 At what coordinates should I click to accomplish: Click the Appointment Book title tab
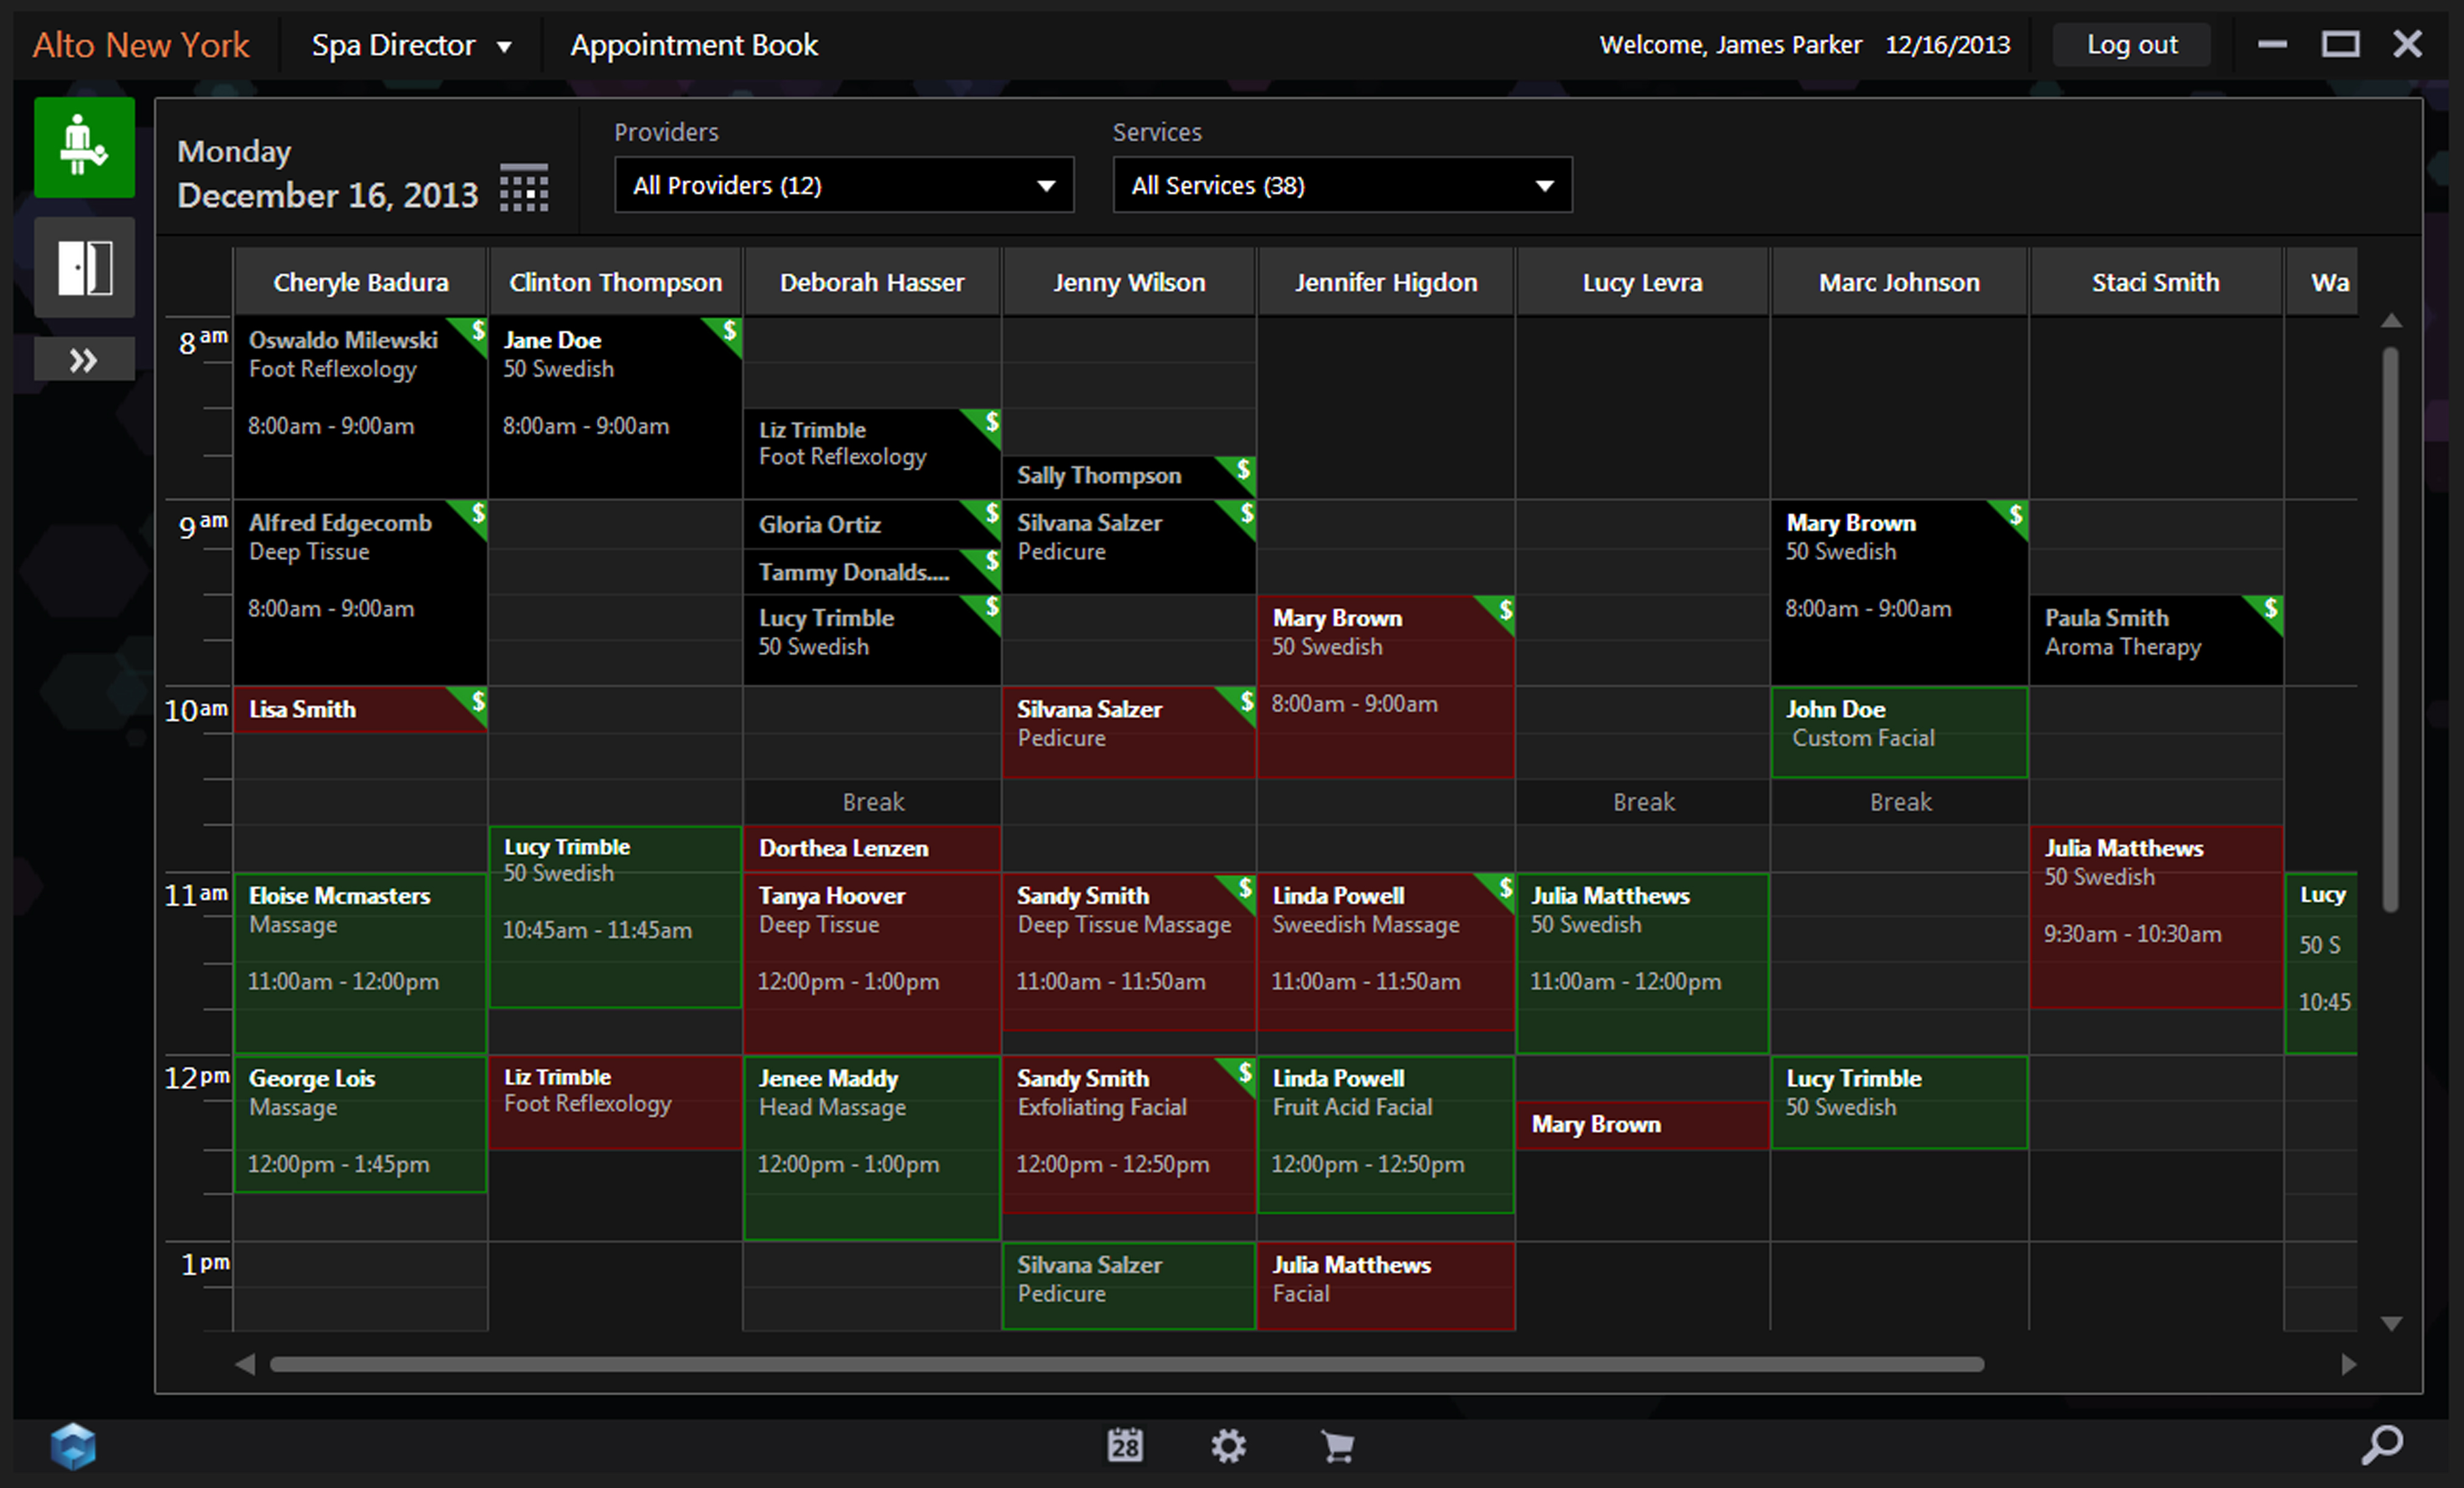tap(693, 45)
